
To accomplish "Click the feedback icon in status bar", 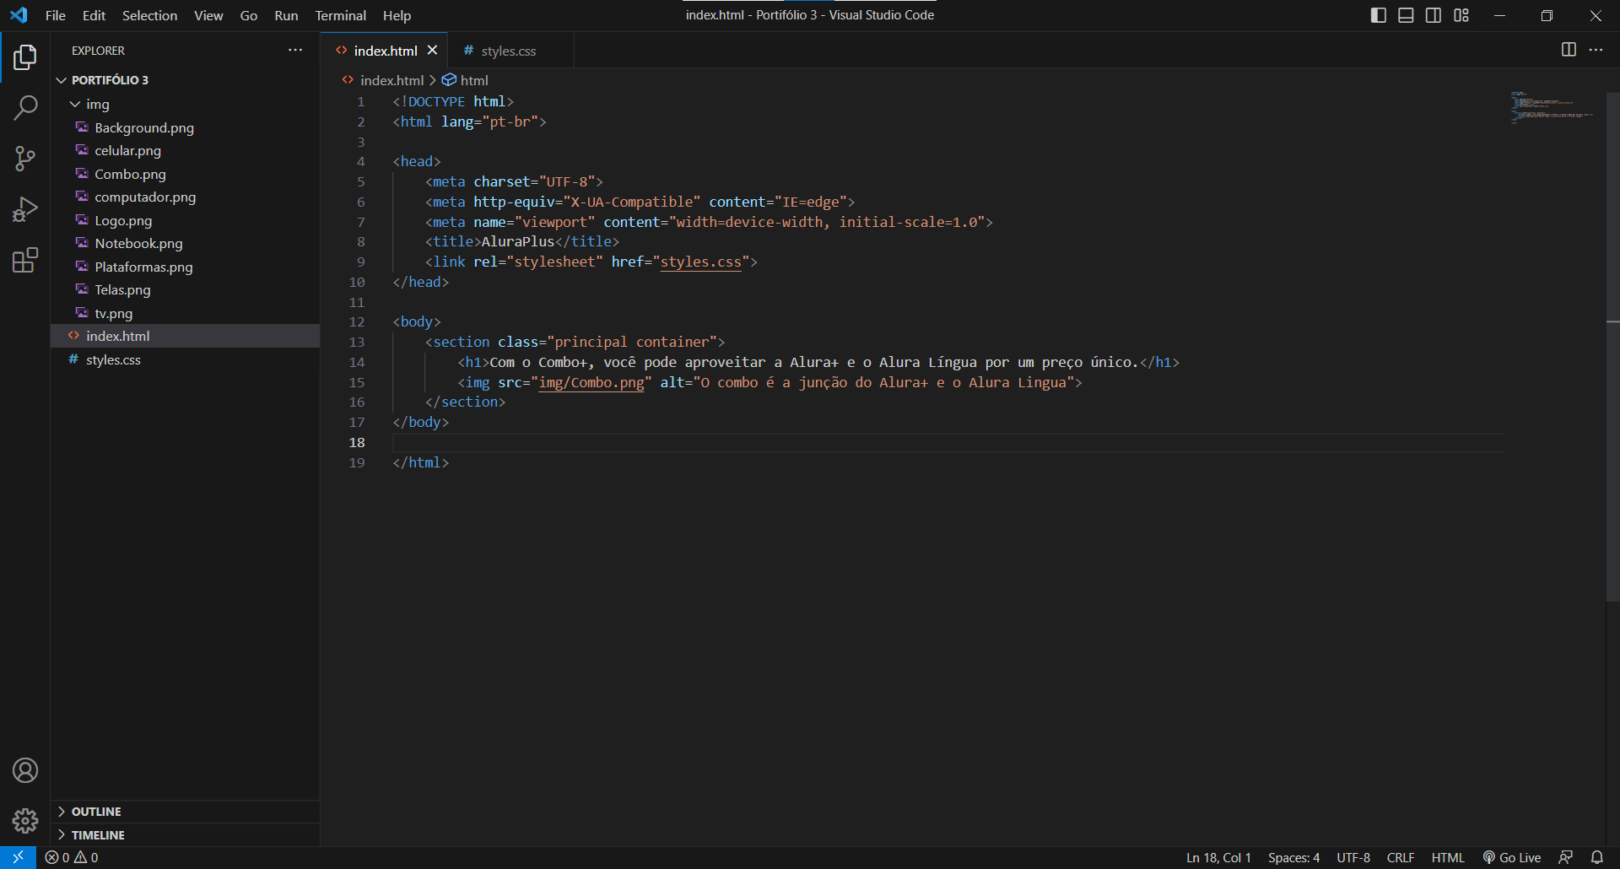I will (x=1565, y=857).
